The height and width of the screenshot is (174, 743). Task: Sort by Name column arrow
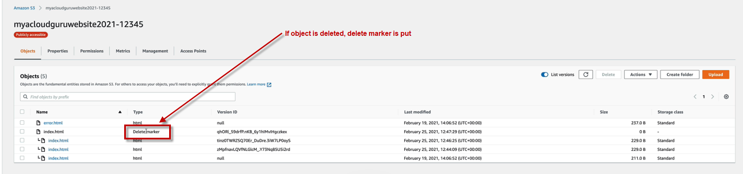coord(120,112)
